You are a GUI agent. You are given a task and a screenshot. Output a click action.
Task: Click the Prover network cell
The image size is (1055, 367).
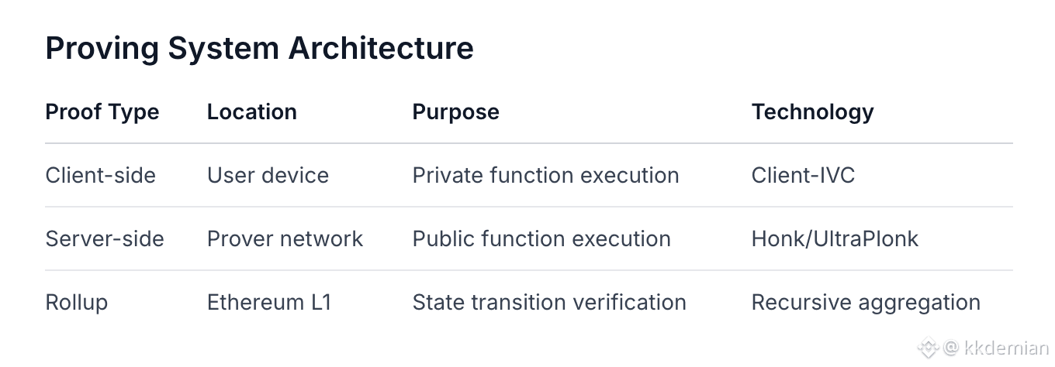click(285, 238)
